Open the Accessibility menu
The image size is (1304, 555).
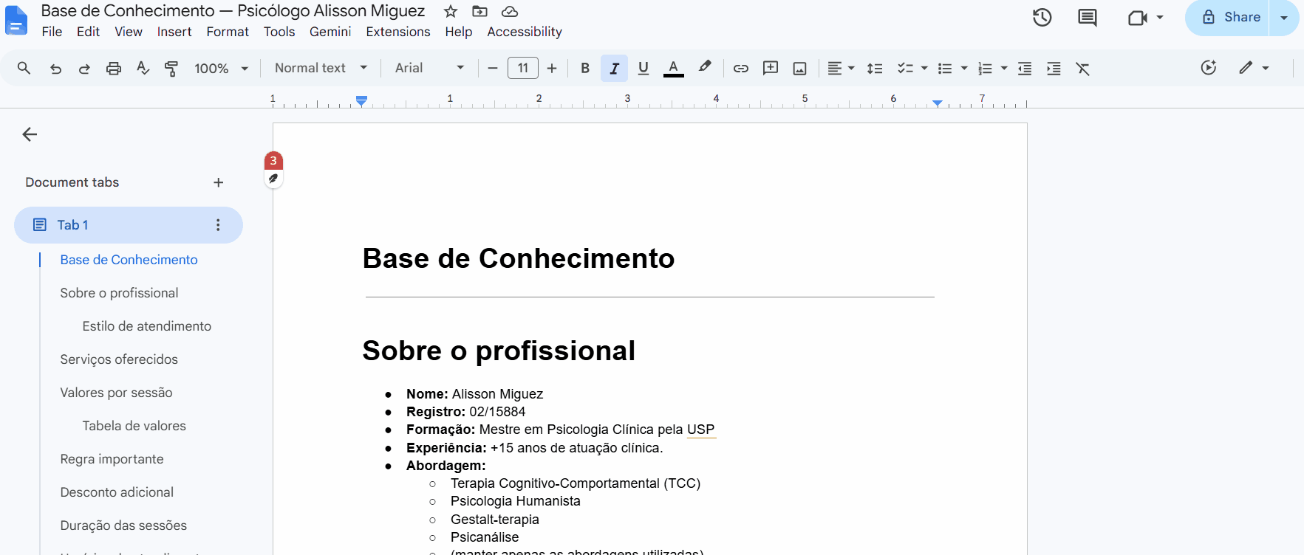(525, 32)
